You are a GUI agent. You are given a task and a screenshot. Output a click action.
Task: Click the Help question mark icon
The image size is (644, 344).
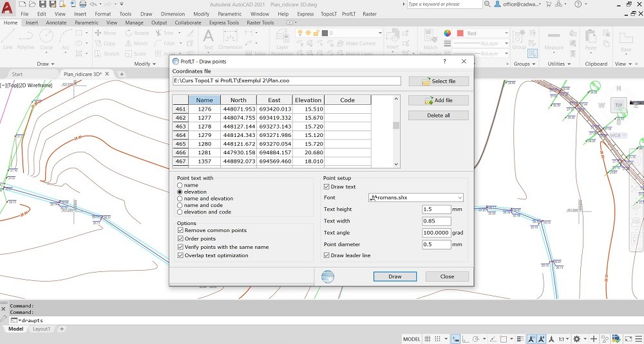click(x=578, y=4)
